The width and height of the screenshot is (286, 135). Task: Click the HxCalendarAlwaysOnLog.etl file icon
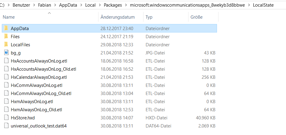point(6,77)
